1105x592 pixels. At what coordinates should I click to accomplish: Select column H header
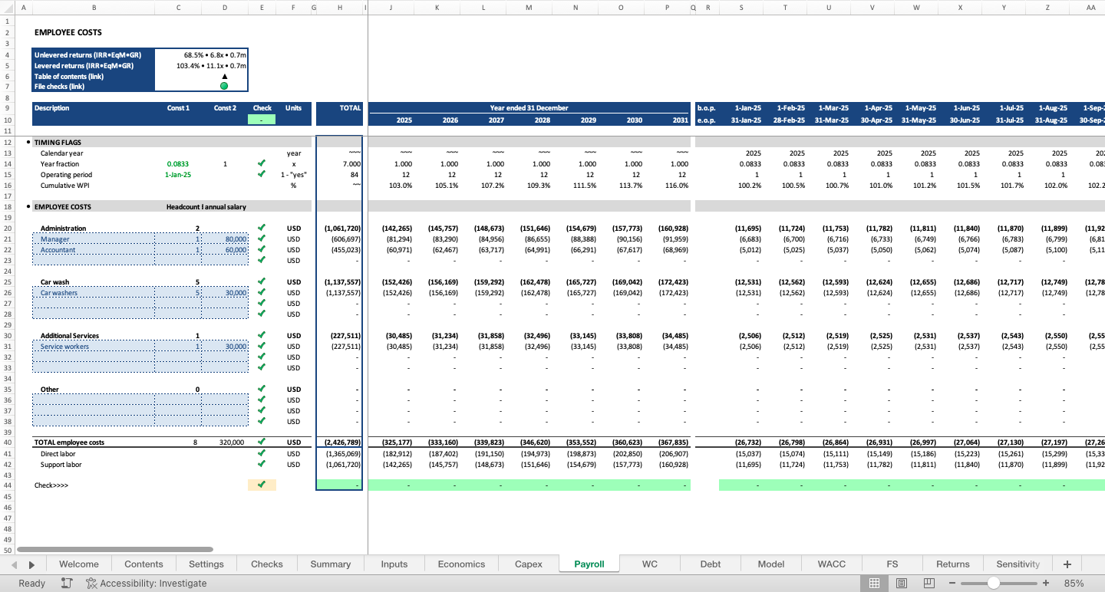pos(339,8)
